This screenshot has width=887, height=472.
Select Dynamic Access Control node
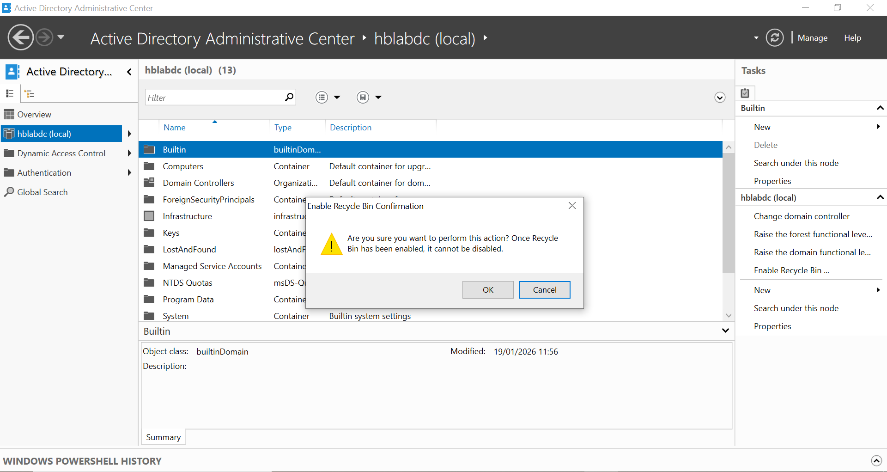(61, 153)
